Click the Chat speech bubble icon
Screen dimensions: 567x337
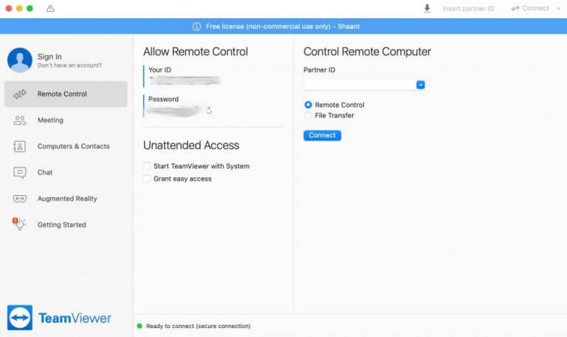click(20, 173)
